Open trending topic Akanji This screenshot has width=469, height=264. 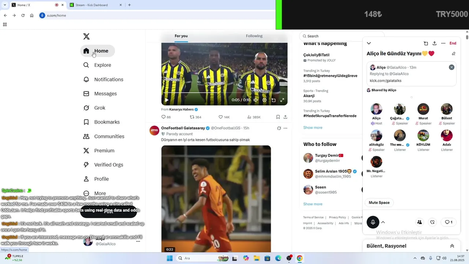[x=309, y=96]
